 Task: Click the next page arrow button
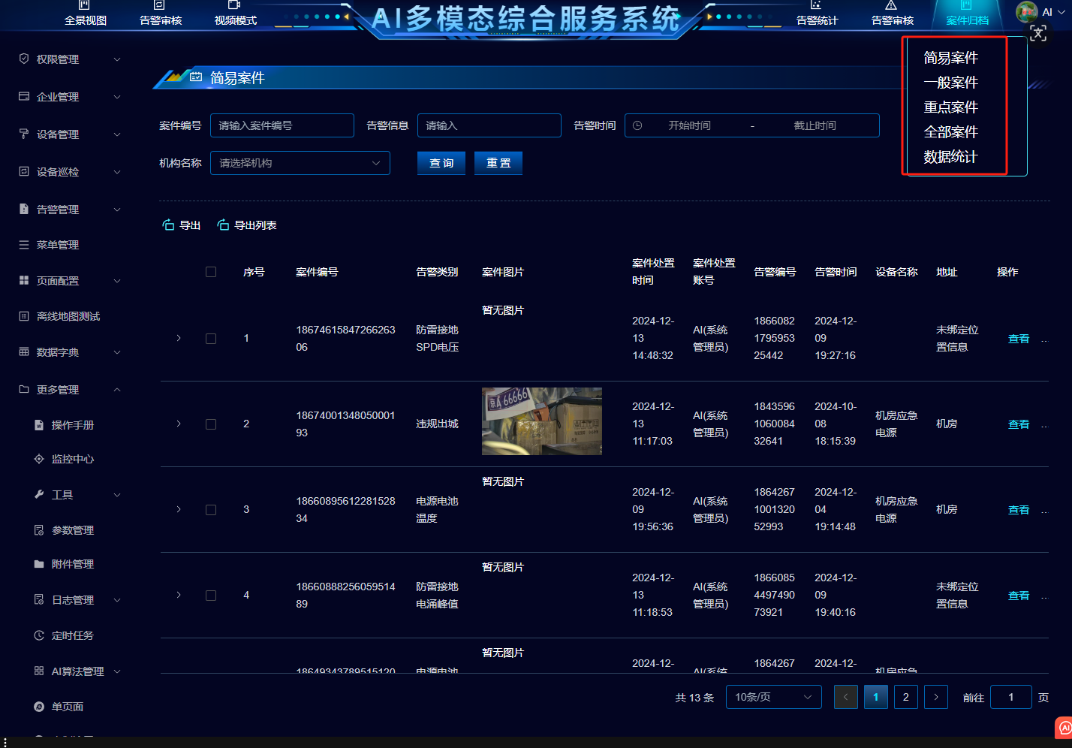936,697
